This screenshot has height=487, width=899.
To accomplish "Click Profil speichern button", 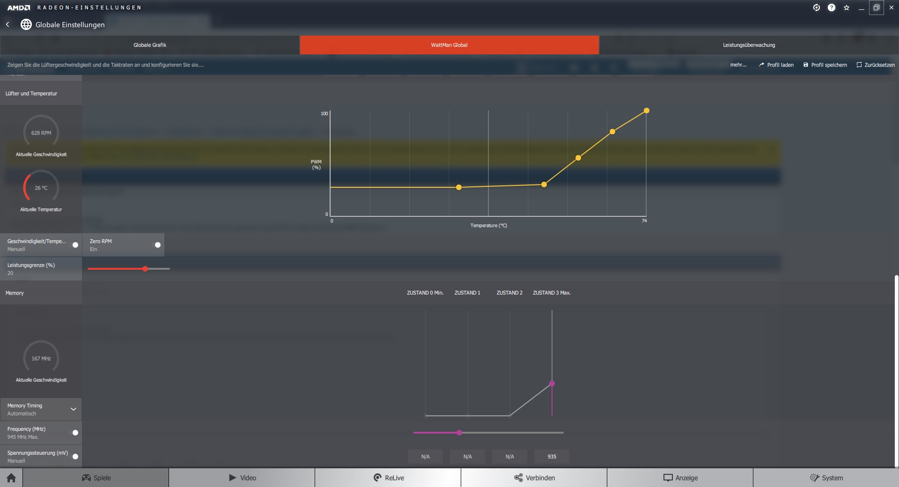I will tap(825, 65).
